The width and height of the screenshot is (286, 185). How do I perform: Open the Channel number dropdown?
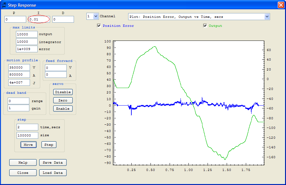point(96,16)
